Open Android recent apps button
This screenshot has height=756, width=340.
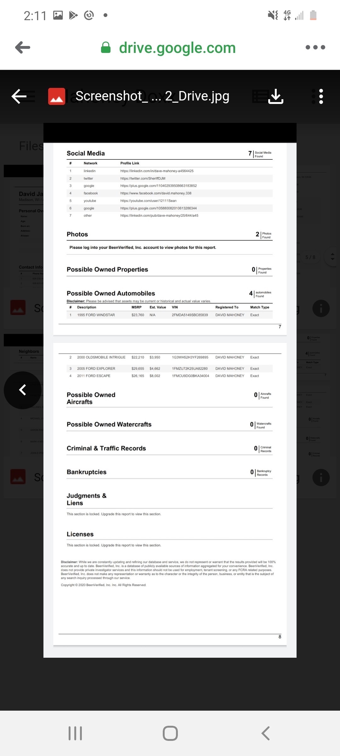pyautogui.click(x=75, y=733)
